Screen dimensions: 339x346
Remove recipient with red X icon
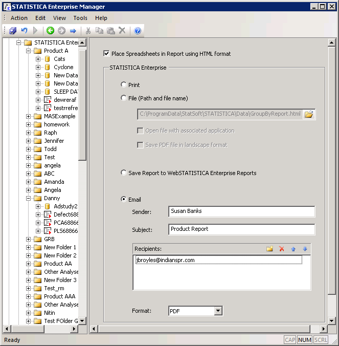point(281,249)
